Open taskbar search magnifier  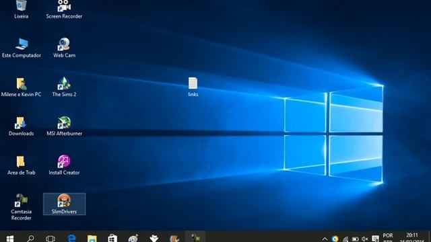point(30,238)
